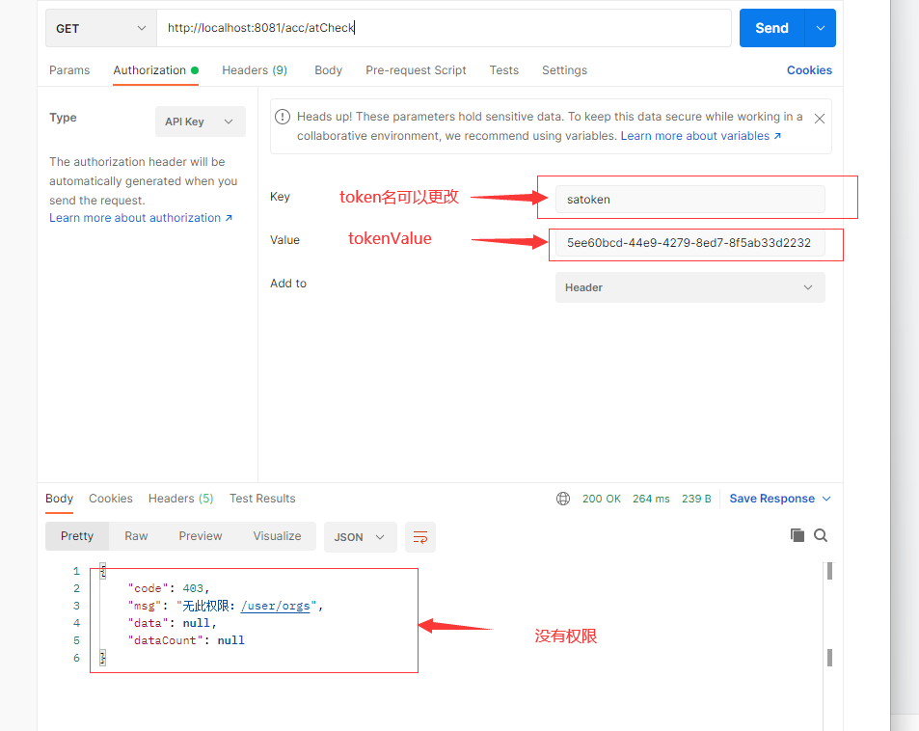Switch to the Tests tab
Screen dimensions: 919x731
pos(503,69)
